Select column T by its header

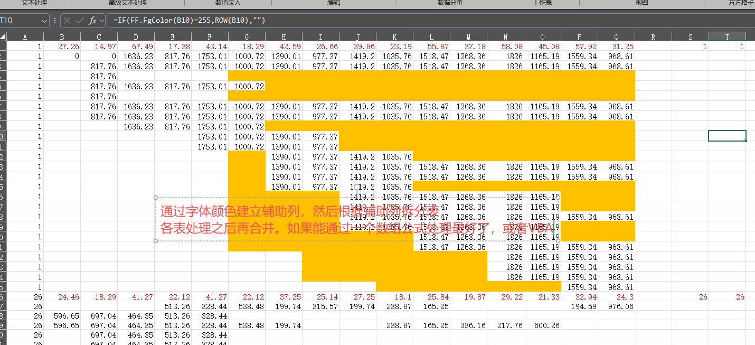727,37
